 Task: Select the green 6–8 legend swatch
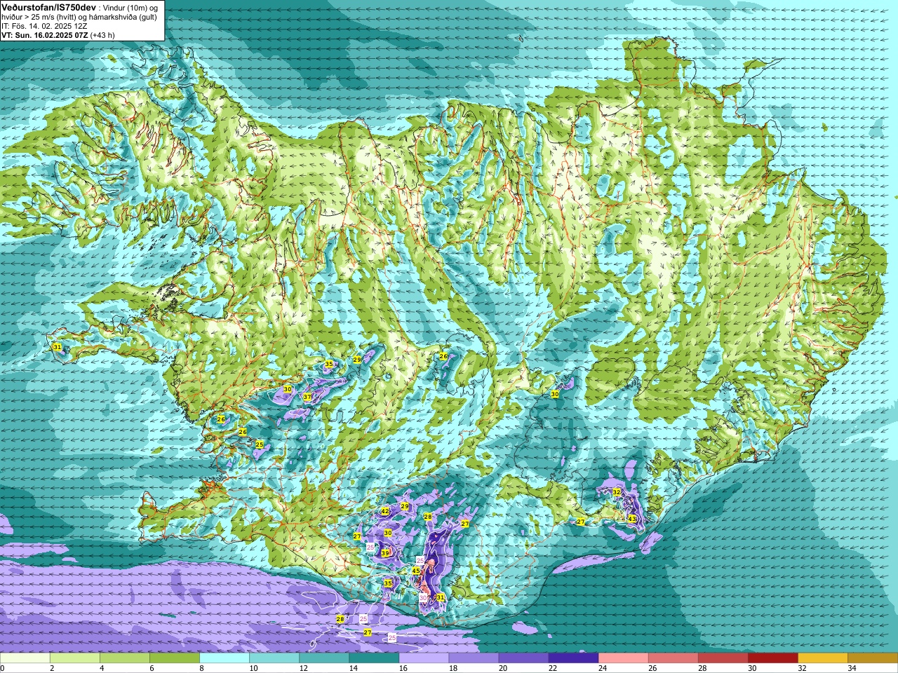(x=175, y=658)
